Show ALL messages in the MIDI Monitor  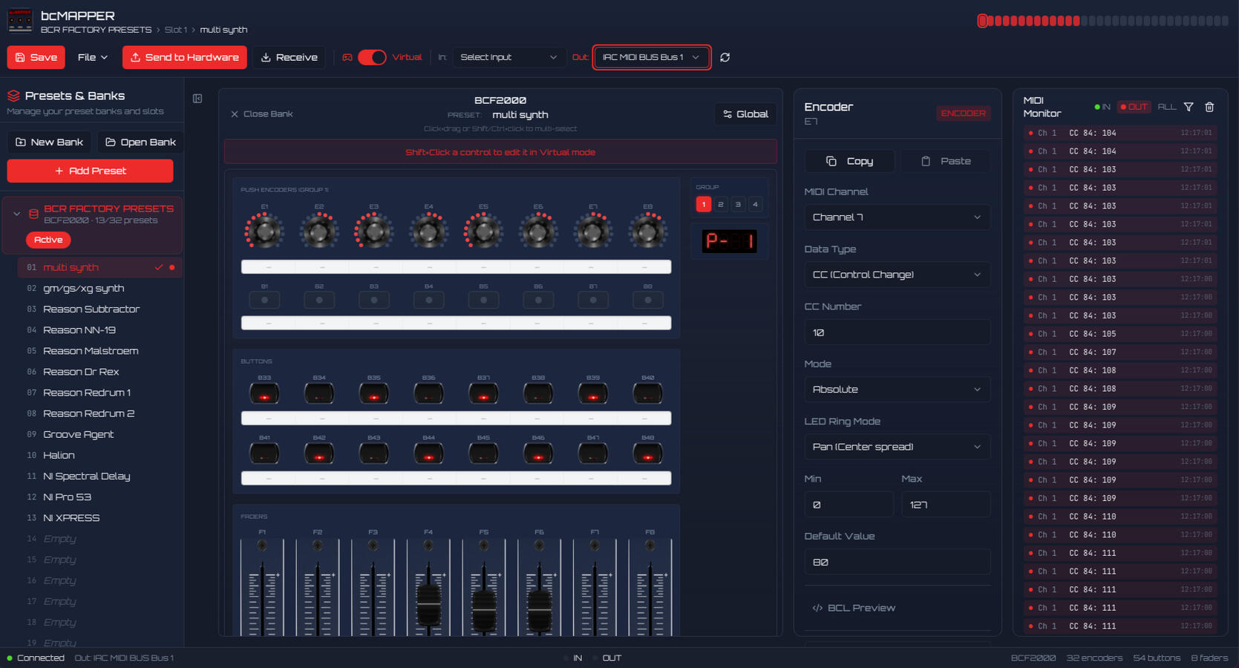click(x=1166, y=107)
